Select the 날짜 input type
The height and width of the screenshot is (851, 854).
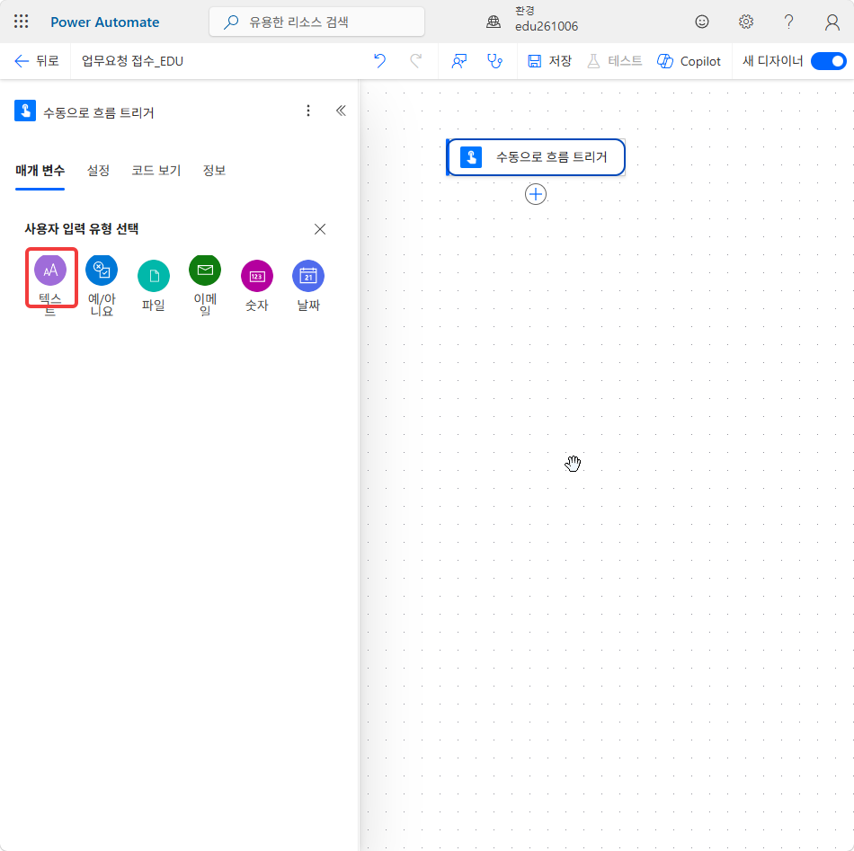tap(308, 285)
